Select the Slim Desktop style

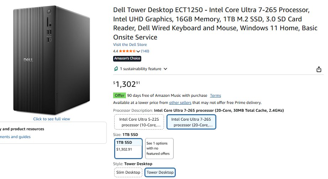(x=128, y=172)
